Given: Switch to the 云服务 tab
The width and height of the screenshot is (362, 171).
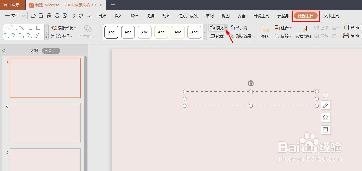Looking at the screenshot, I should coord(283,16).
